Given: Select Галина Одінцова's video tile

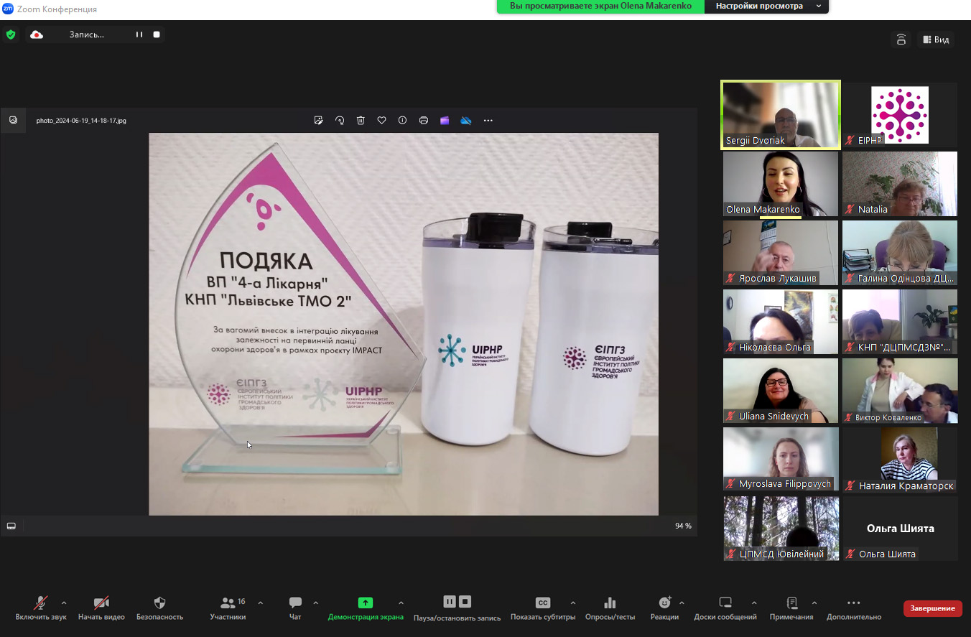Looking at the screenshot, I should [x=900, y=253].
